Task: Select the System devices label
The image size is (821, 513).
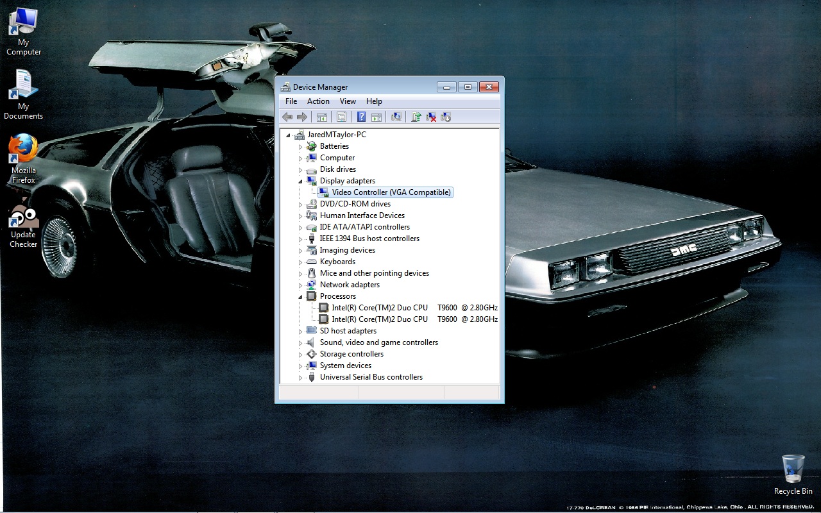Action: [346, 366]
